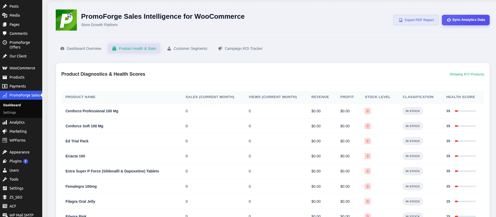Viewport: 496px width, 217px height.
Task: Click the Showing 672 Products text
Action: click(x=467, y=74)
